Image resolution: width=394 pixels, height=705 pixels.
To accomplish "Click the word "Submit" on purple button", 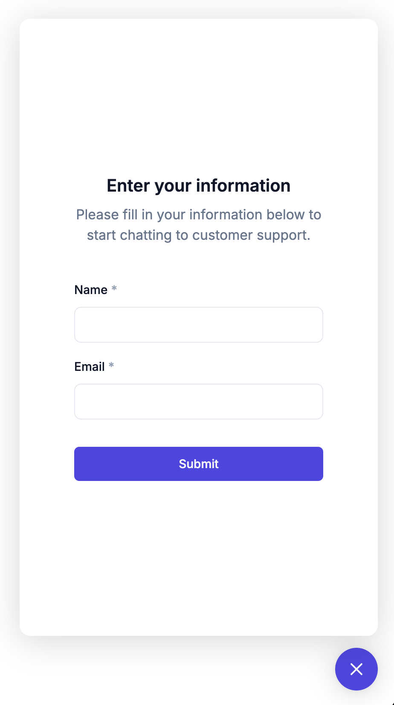I will click(198, 464).
